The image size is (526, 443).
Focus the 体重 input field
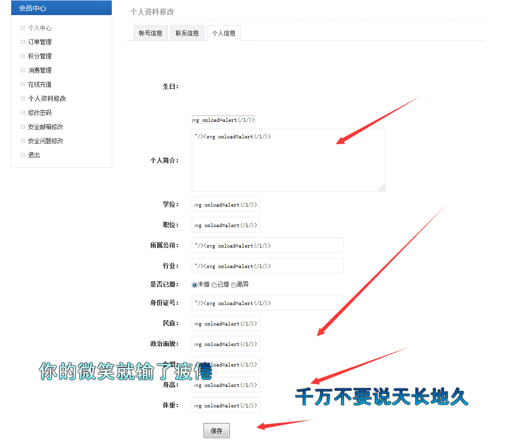[x=226, y=405]
